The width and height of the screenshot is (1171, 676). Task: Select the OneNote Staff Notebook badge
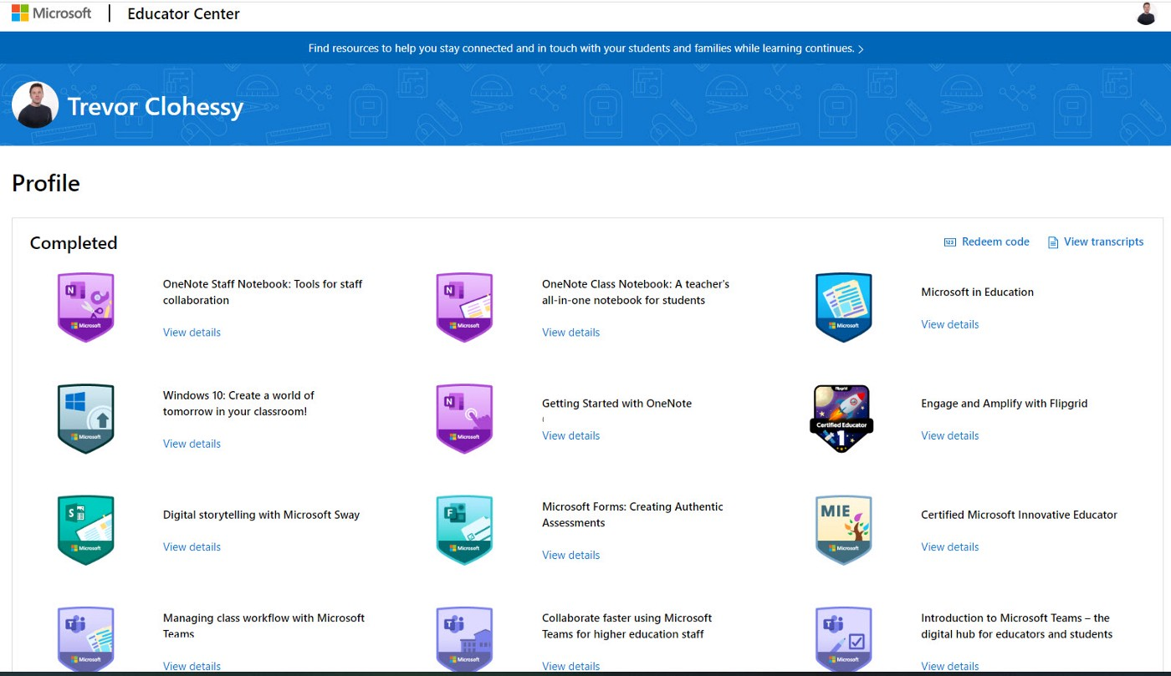point(85,307)
